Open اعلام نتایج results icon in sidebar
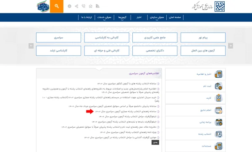Viewport: 252px width, 152px height. pos(218,110)
